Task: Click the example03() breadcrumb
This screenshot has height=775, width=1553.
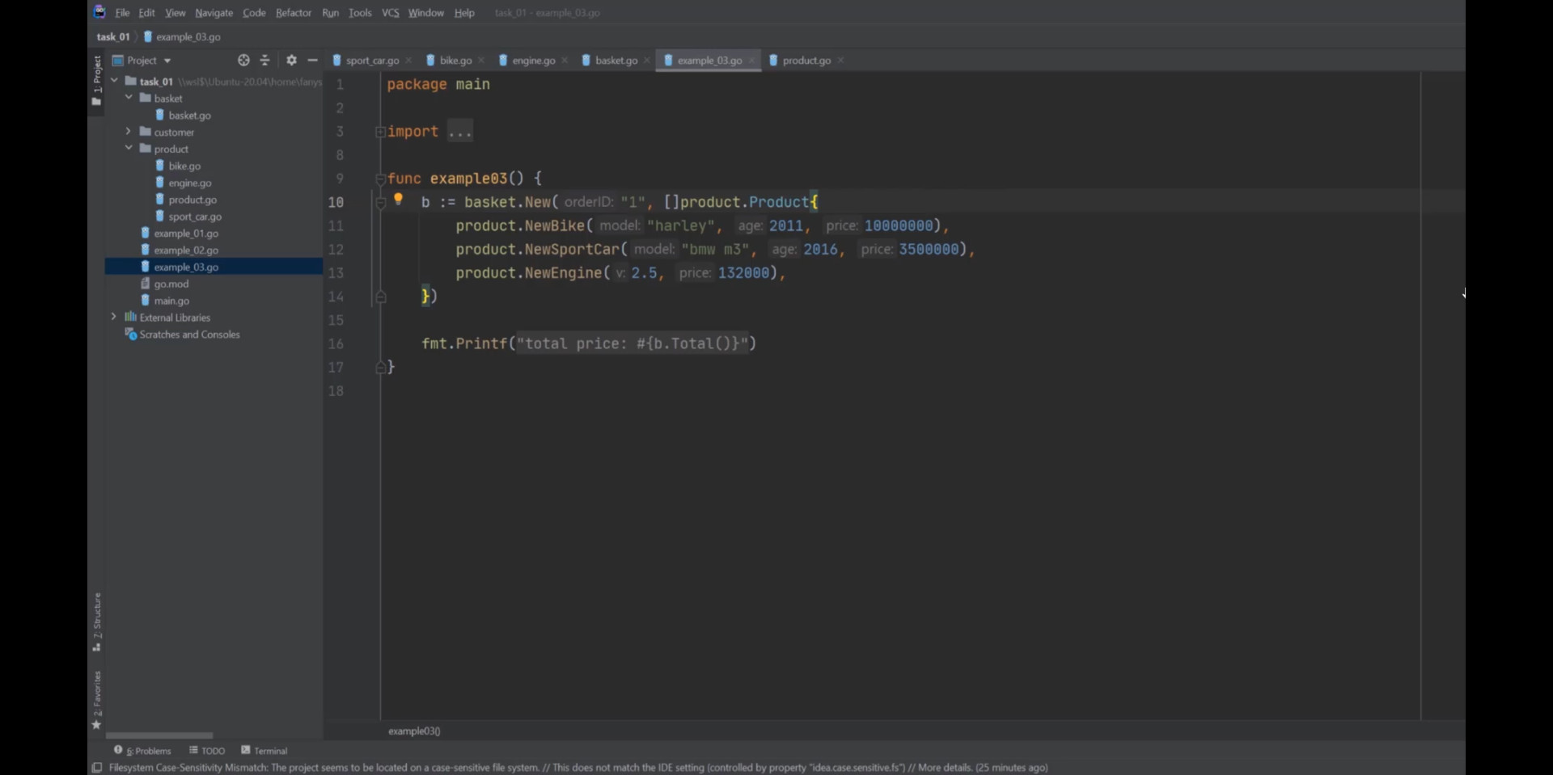Action: 414,731
